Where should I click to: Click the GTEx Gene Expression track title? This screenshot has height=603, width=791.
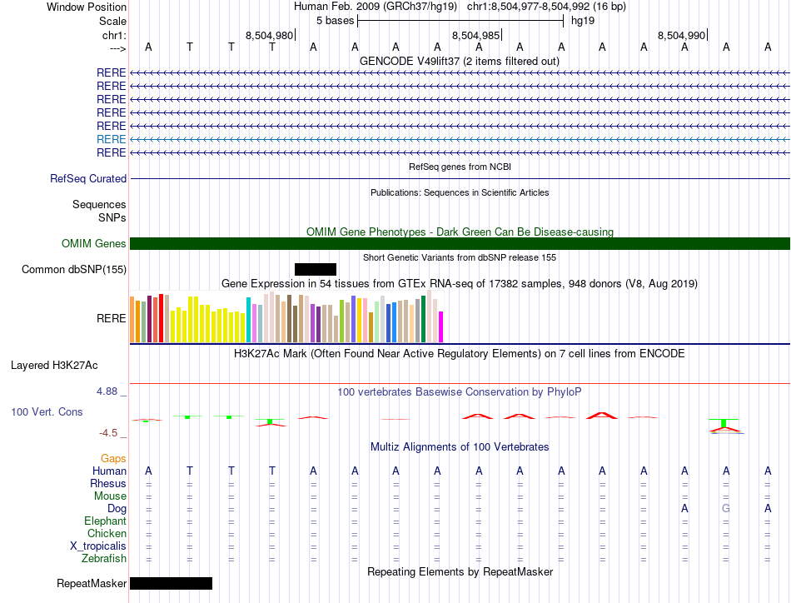(x=460, y=283)
